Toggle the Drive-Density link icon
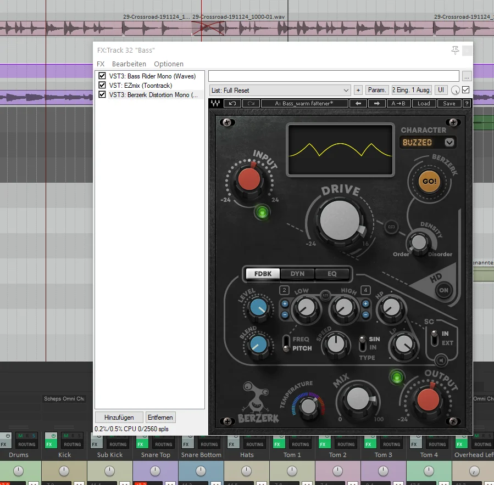494x485 pixels. point(391,227)
